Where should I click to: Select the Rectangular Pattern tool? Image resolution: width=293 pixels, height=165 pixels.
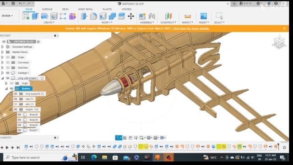pos(63,16)
